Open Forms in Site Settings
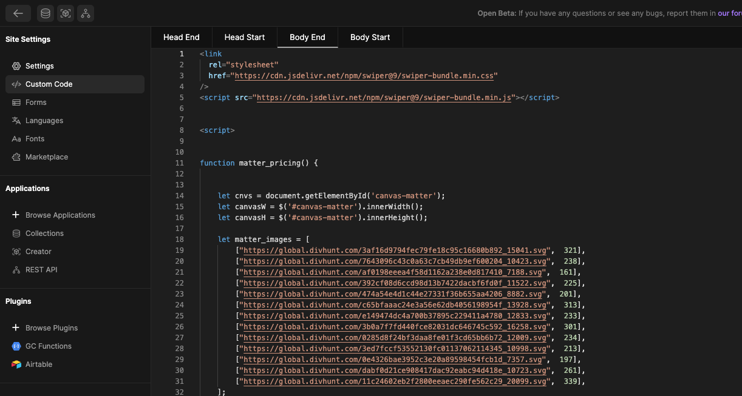The height and width of the screenshot is (396, 742). [75, 102]
